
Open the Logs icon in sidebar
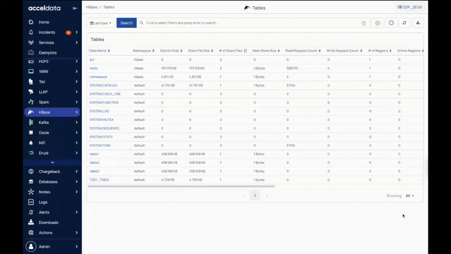tap(31, 202)
